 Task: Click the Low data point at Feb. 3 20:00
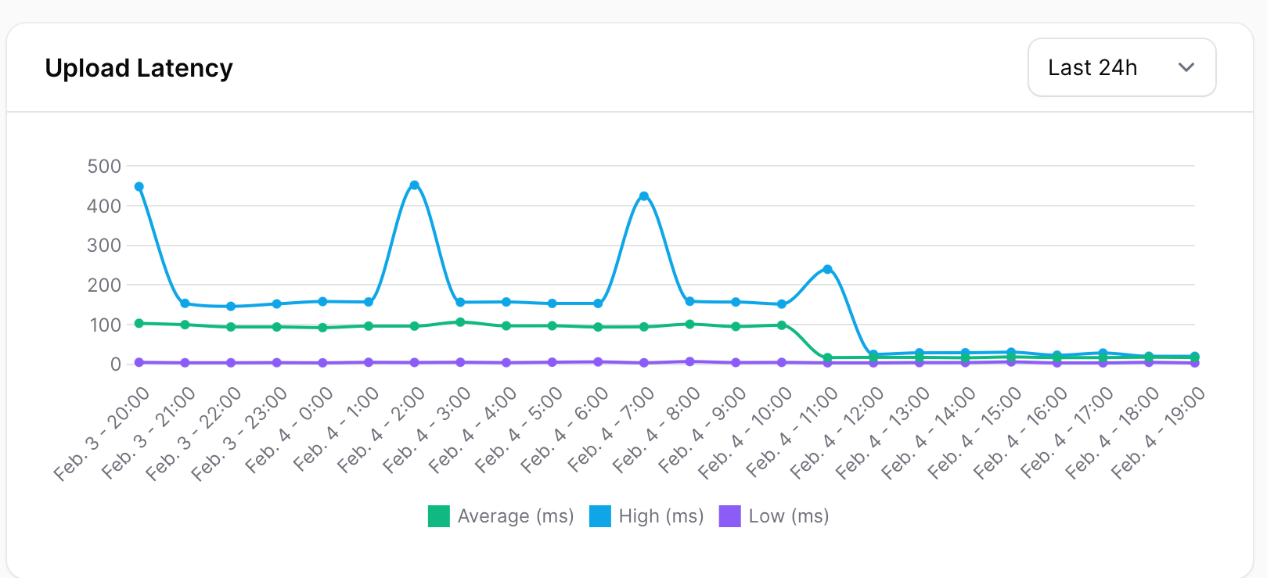click(x=139, y=362)
